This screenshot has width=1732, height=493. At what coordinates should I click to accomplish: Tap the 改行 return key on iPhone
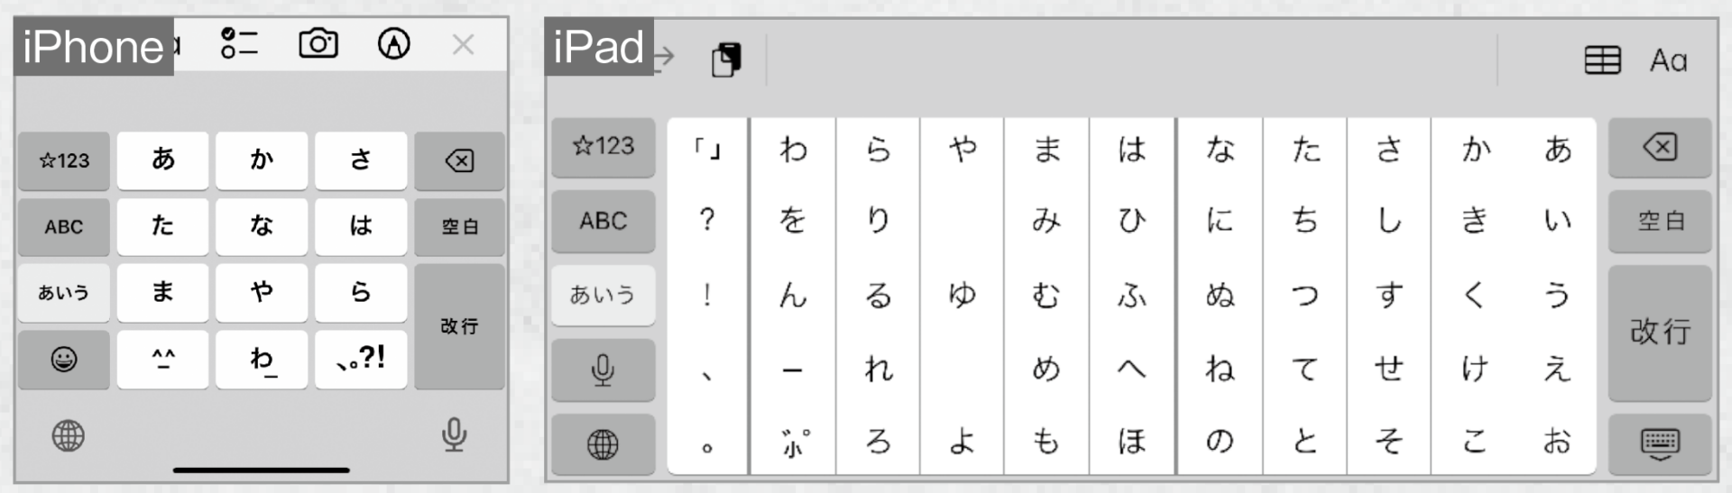point(459,326)
